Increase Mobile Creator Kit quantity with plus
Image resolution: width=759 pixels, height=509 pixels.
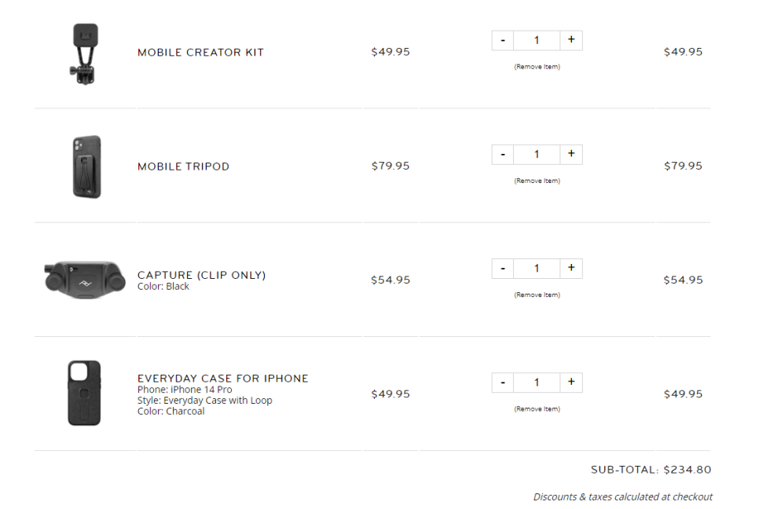click(x=571, y=40)
